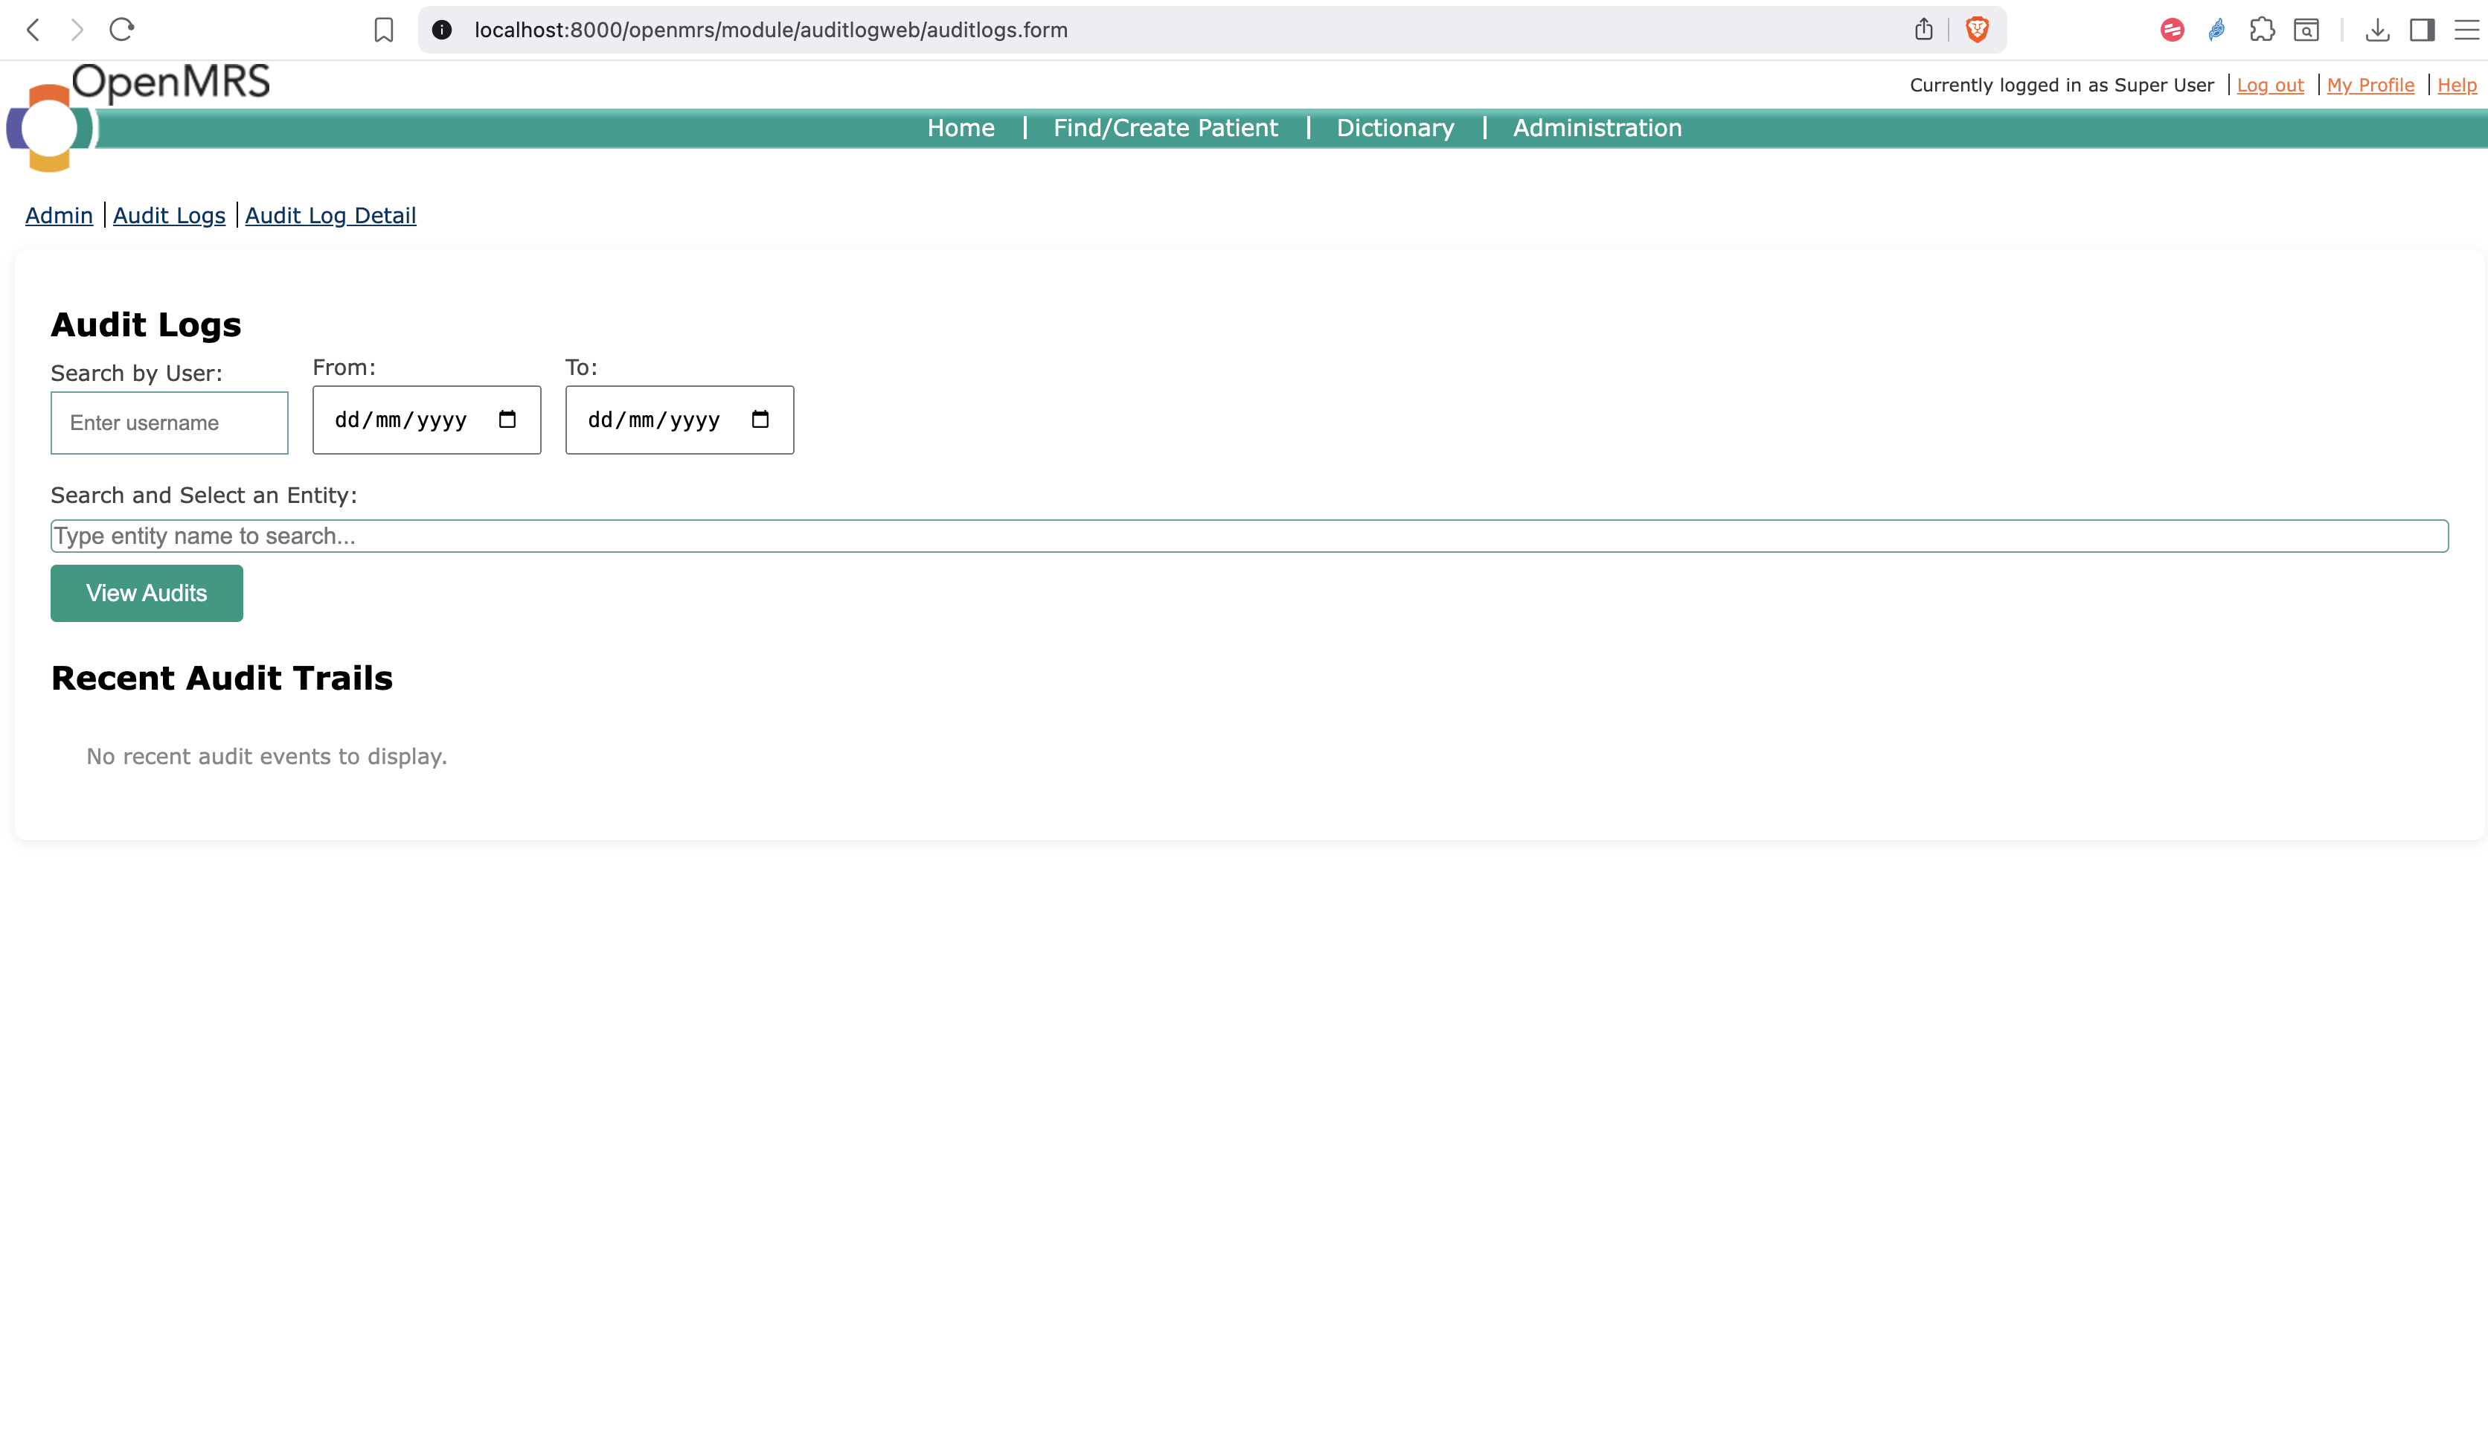Open the From date calendar picker

pos(507,420)
